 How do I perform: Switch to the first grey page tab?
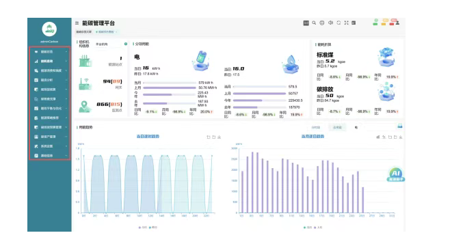point(84,31)
